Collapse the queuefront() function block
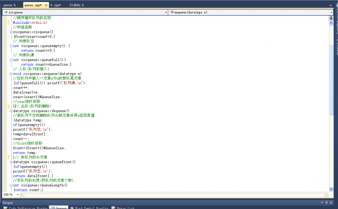 pyautogui.click(x=11, y=162)
